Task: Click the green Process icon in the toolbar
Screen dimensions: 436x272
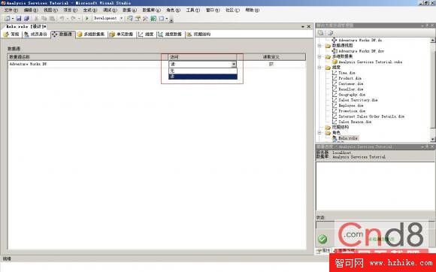Action: pos(153,18)
